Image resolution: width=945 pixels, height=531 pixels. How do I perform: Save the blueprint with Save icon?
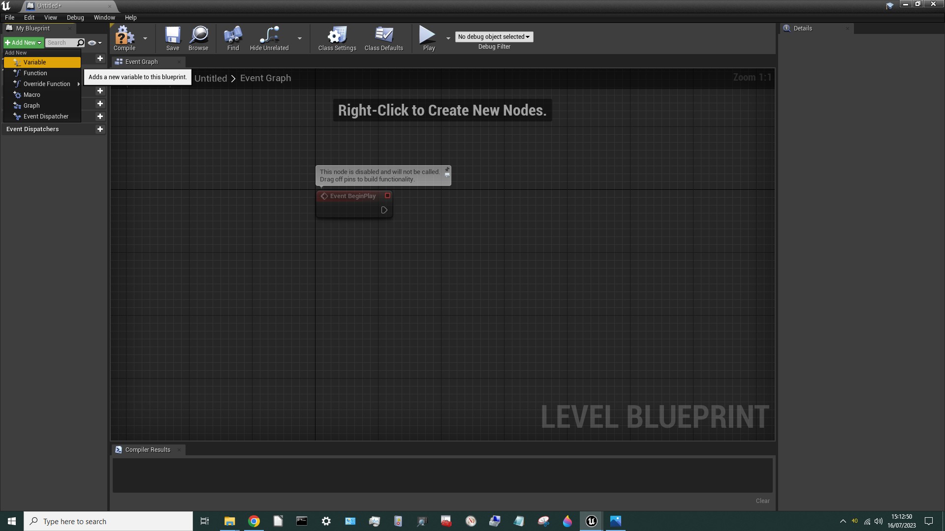[x=173, y=38]
